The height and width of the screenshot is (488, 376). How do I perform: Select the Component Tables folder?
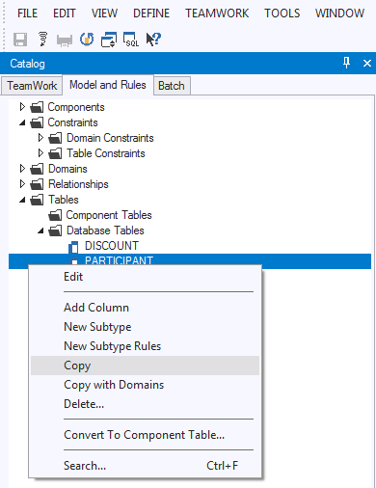(109, 215)
